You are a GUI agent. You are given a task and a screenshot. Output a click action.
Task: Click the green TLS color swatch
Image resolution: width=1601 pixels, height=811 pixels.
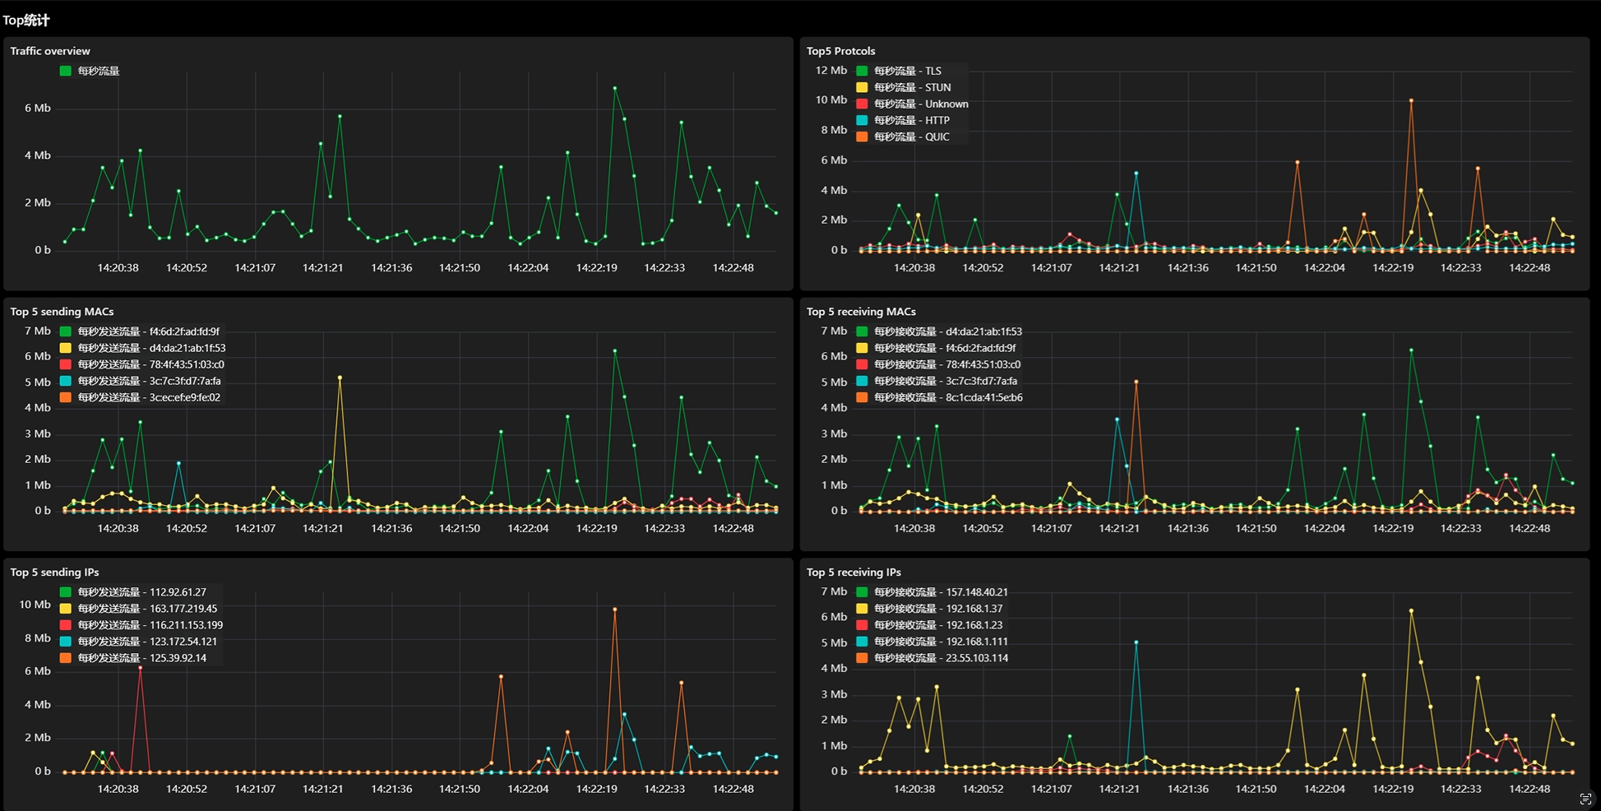[x=862, y=71]
